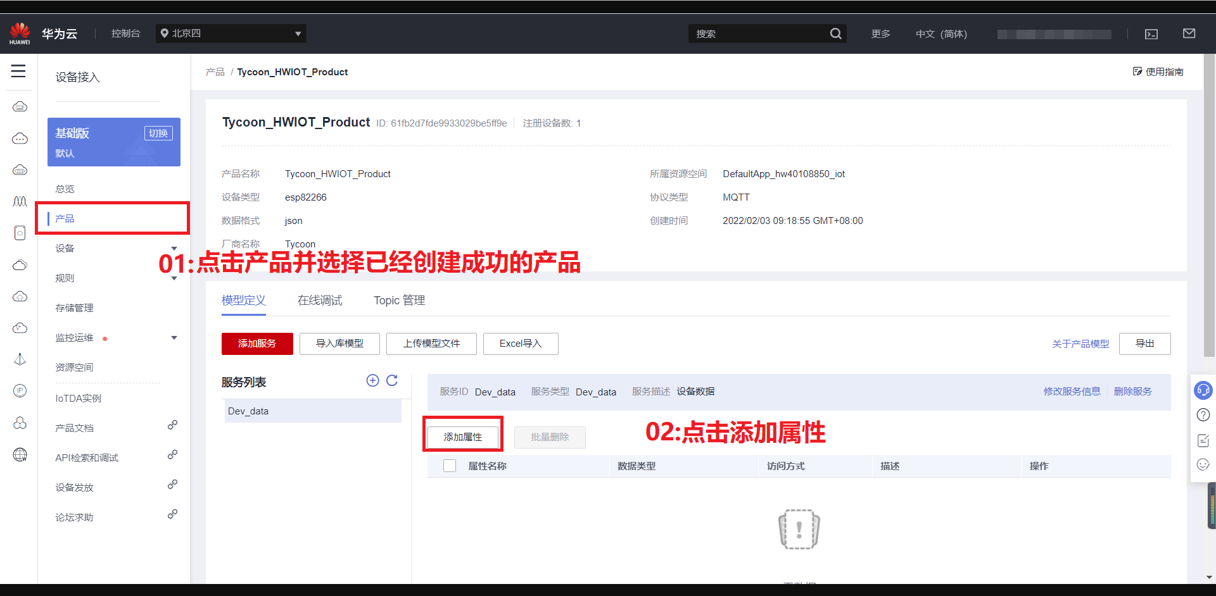Image resolution: width=1216 pixels, height=596 pixels.
Task: Switch to the 在线调试 tab
Action: point(320,301)
